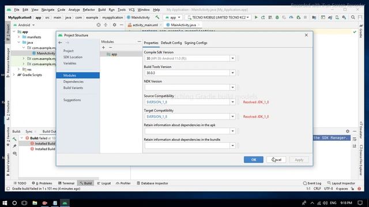Collapse all icon in project panel
Viewport: 369px width, 207px height.
(x=106, y=25)
